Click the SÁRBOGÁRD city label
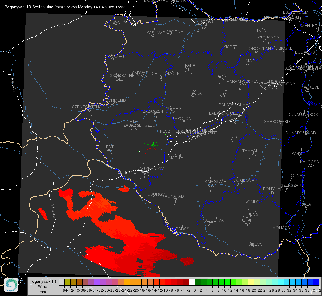Image resolution: width=322 pixels, height=296 pixels. coord(277,122)
